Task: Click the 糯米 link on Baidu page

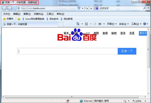Action: (66, 33)
